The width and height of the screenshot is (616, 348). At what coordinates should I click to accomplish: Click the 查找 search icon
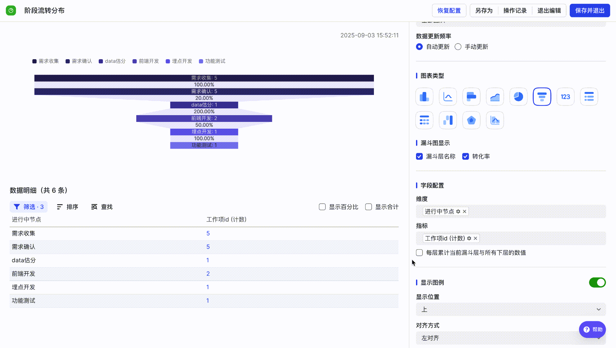coord(94,207)
